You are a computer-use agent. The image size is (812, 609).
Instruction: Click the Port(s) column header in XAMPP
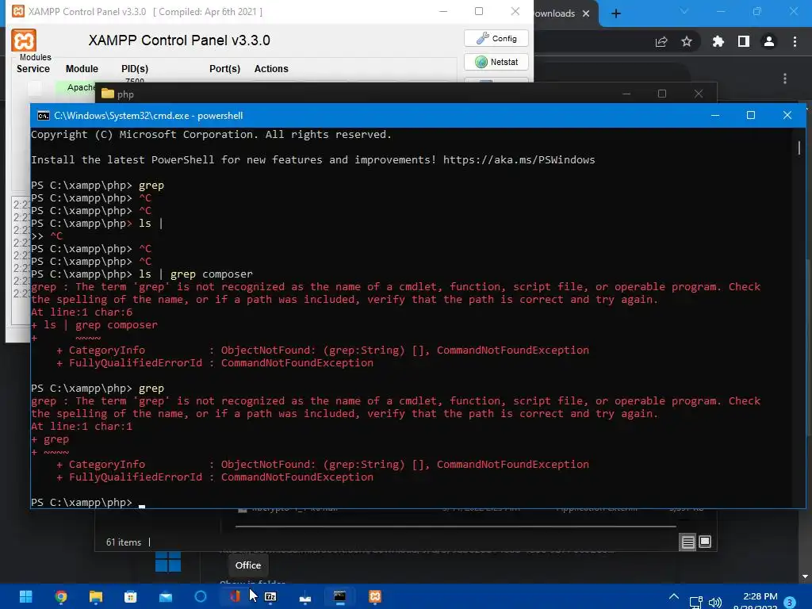[224, 69]
